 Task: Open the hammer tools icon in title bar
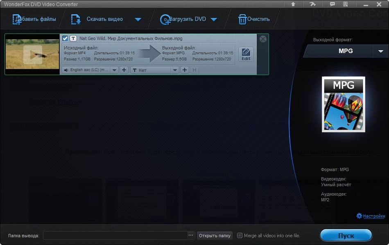312,4
